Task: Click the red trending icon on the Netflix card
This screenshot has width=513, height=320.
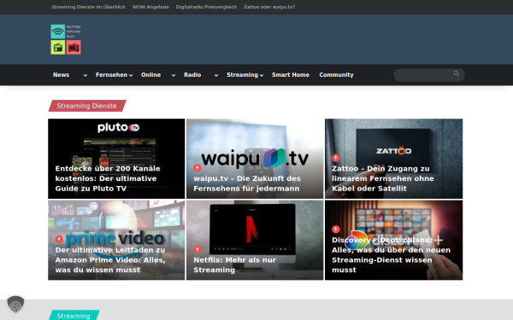Action: (x=197, y=249)
